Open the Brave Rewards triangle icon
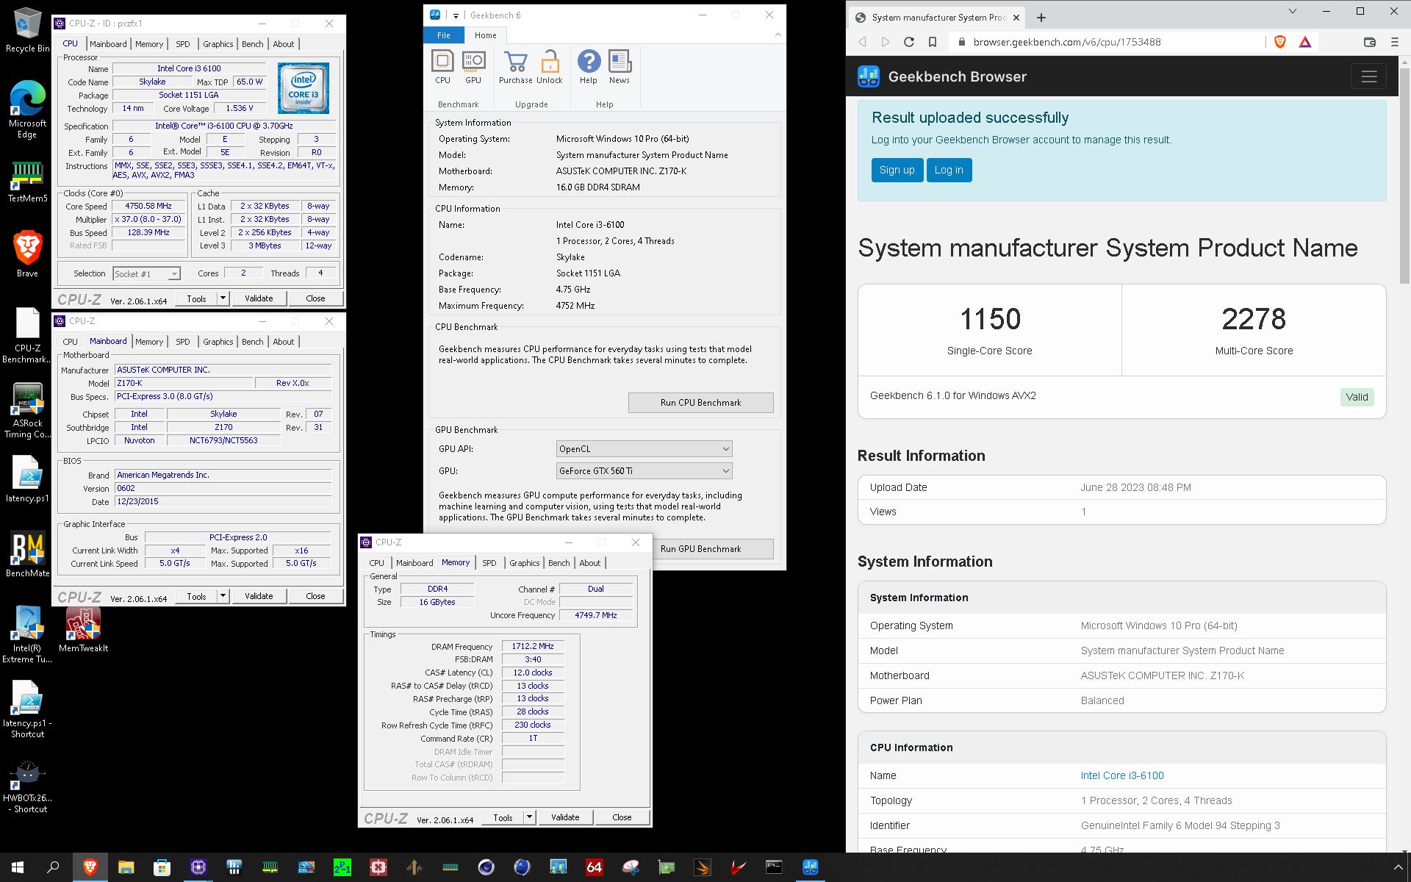1411x882 pixels. click(x=1305, y=42)
